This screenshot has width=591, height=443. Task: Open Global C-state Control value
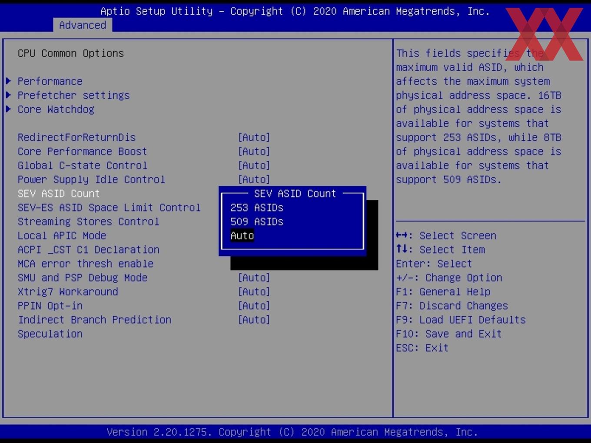point(254,165)
